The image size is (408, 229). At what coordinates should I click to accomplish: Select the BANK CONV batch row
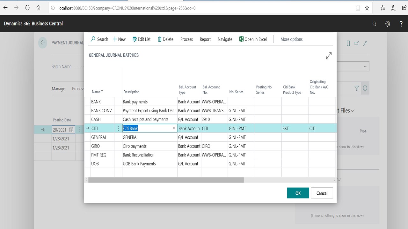(x=210, y=111)
